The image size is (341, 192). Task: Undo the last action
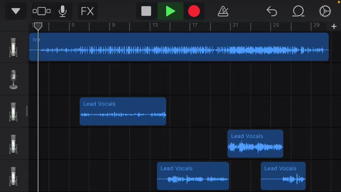(272, 11)
